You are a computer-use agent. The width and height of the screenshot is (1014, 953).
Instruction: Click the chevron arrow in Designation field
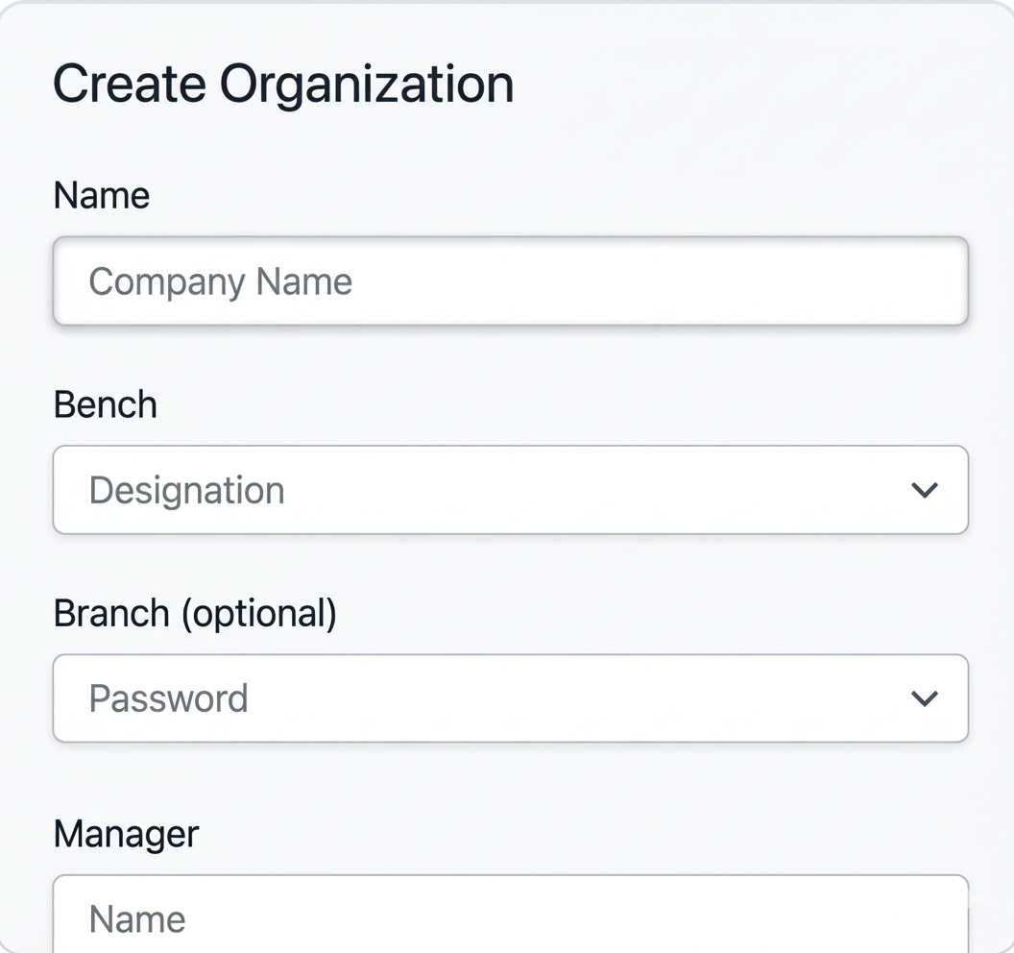[924, 490]
